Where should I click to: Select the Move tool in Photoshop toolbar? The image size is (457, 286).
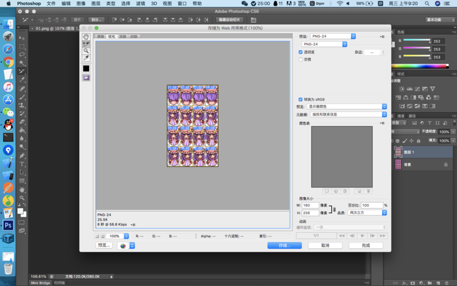pyautogui.click(x=22, y=38)
